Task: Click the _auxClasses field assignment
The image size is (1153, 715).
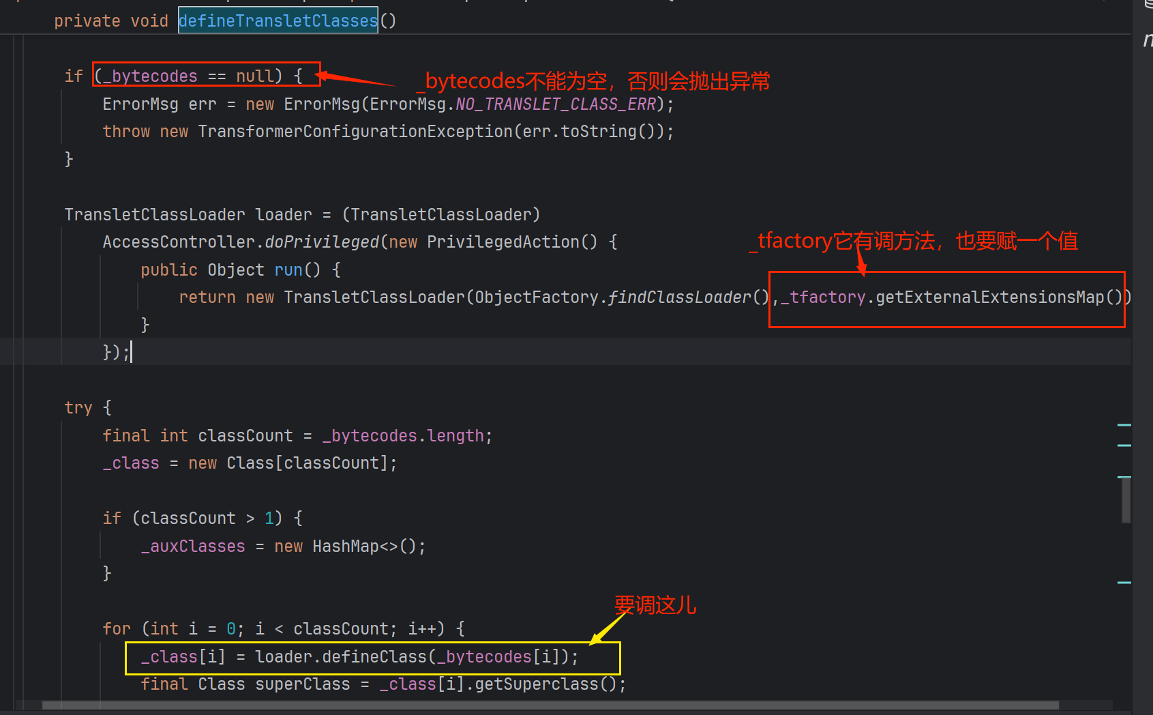Action: (x=193, y=546)
